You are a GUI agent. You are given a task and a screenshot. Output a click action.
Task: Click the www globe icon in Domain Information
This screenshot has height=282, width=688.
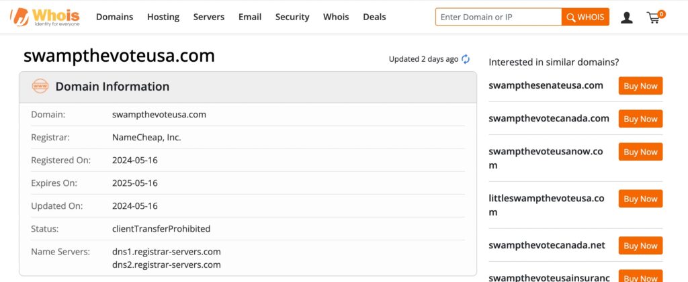click(x=40, y=87)
